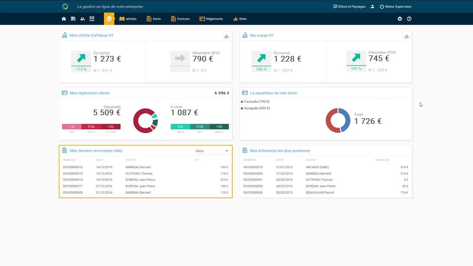
Task: Open the Factures section
Action: click(180, 18)
